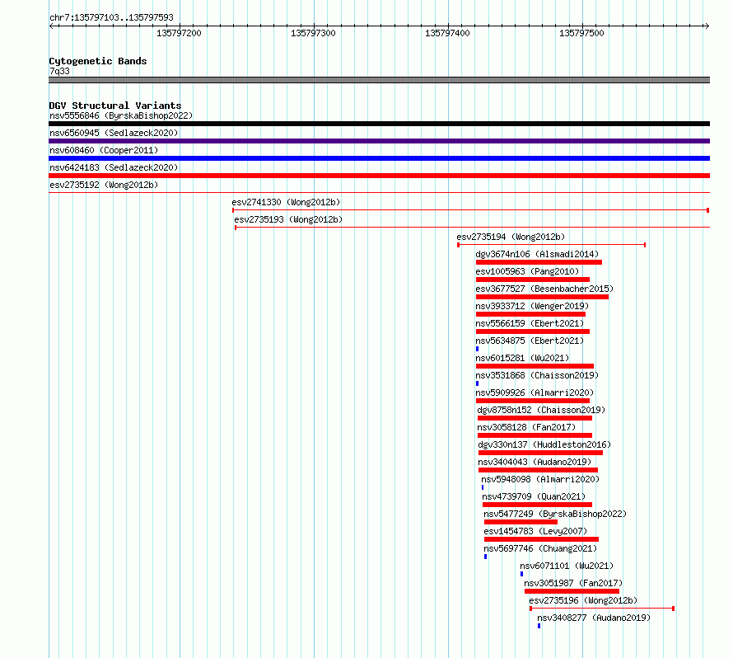Image resolution: width=733 pixels, height=658 pixels.
Task: Open nsv3408277 (Audano2019) variant label
Action: [594, 618]
